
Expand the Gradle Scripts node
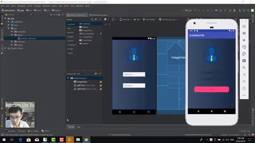click(5, 48)
